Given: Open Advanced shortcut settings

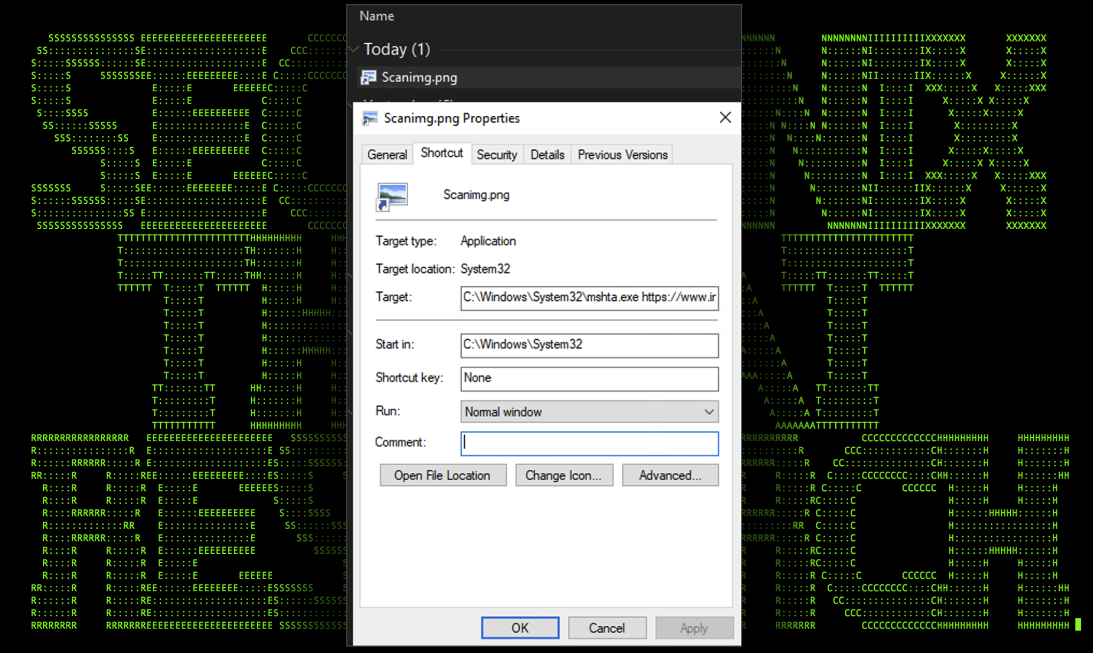Looking at the screenshot, I should pos(670,475).
